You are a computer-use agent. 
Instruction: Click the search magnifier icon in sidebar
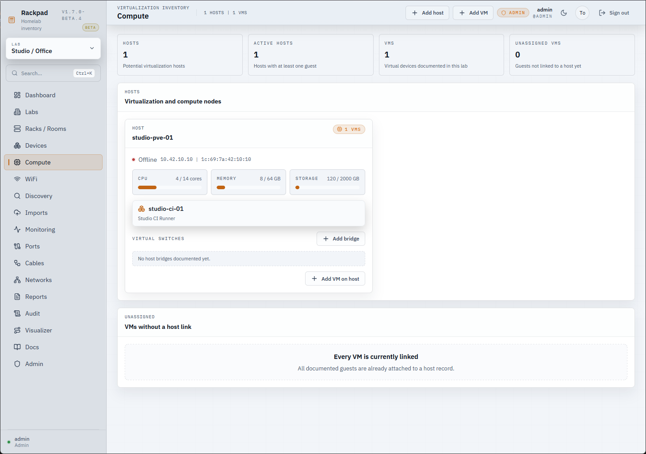click(15, 73)
